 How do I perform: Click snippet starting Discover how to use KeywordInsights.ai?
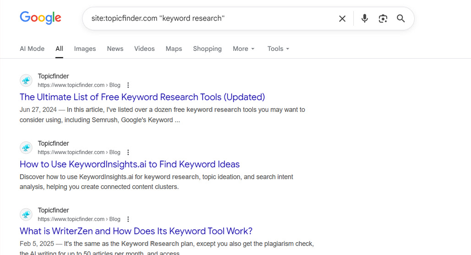click(x=156, y=182)
